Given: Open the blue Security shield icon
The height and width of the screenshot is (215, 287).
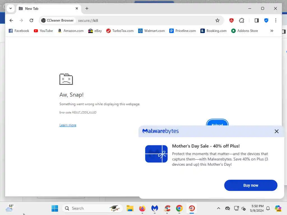Looking at the screenshot, I should [266, 20].
